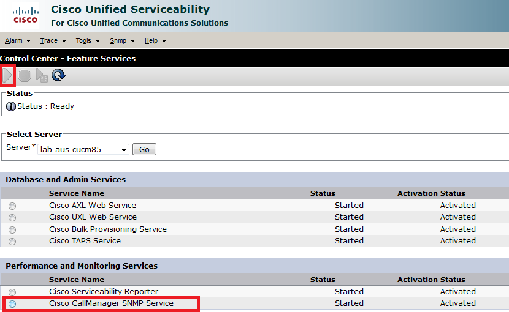Click Activated status of Cisco TAPS Service
This screenshot has width=509, height=312.
click(x=457, y=240)
